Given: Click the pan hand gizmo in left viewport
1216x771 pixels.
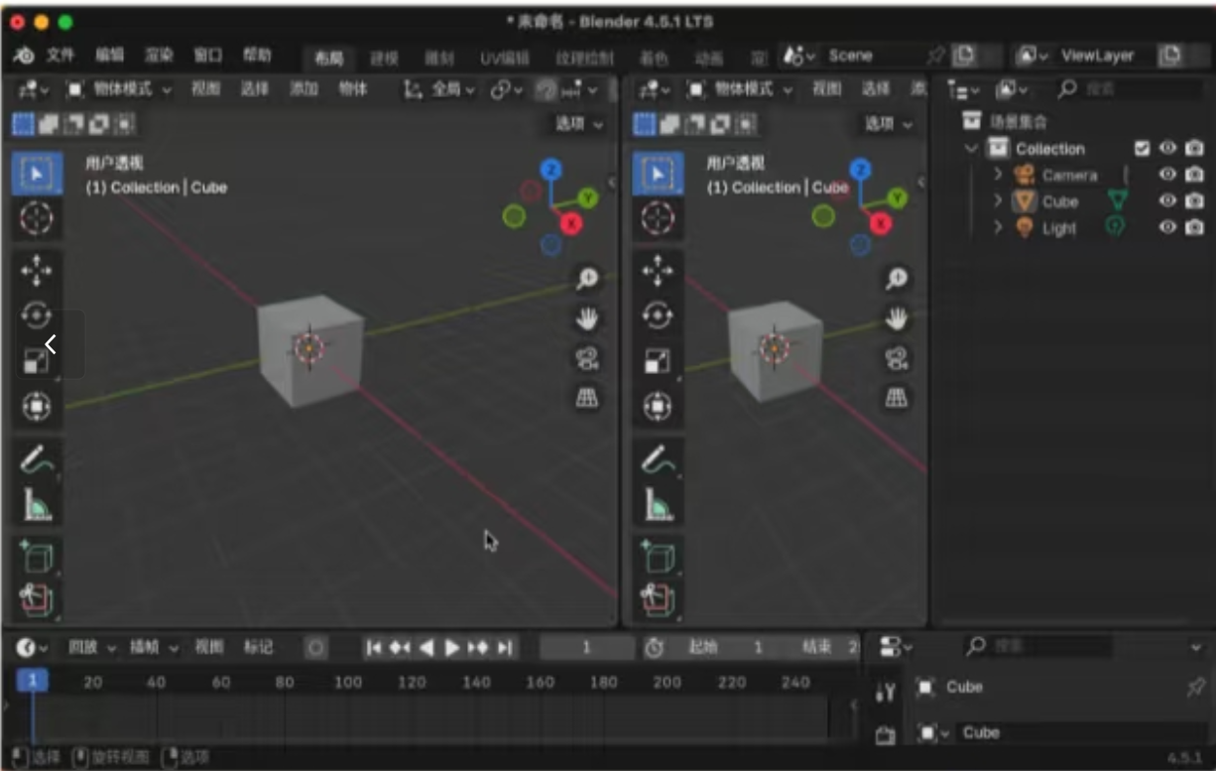Looking at the screenshot, I should coord(588,319).
